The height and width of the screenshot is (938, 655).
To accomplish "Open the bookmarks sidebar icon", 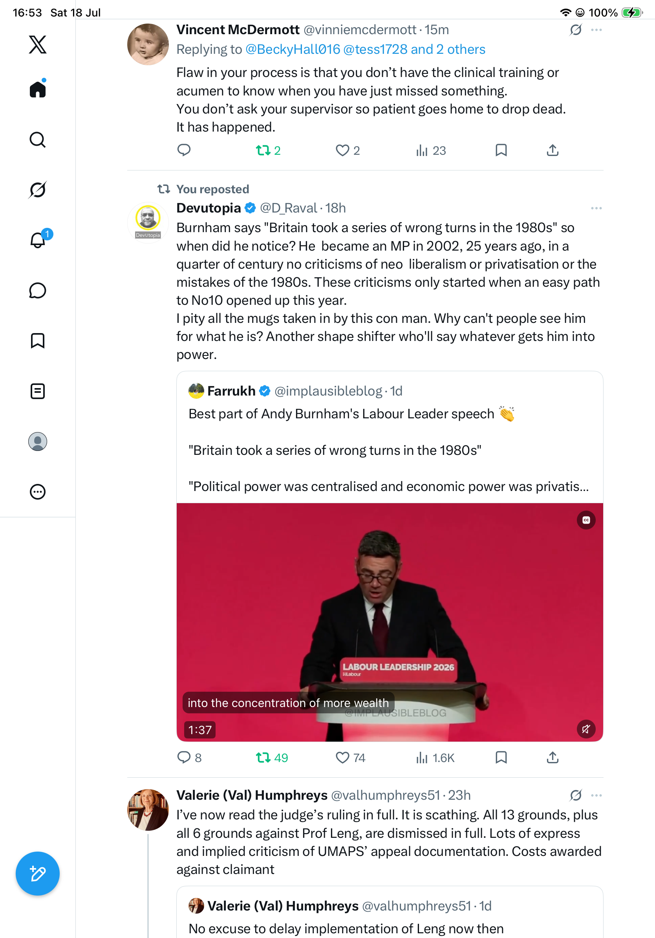I will click(x=38, y=341).
